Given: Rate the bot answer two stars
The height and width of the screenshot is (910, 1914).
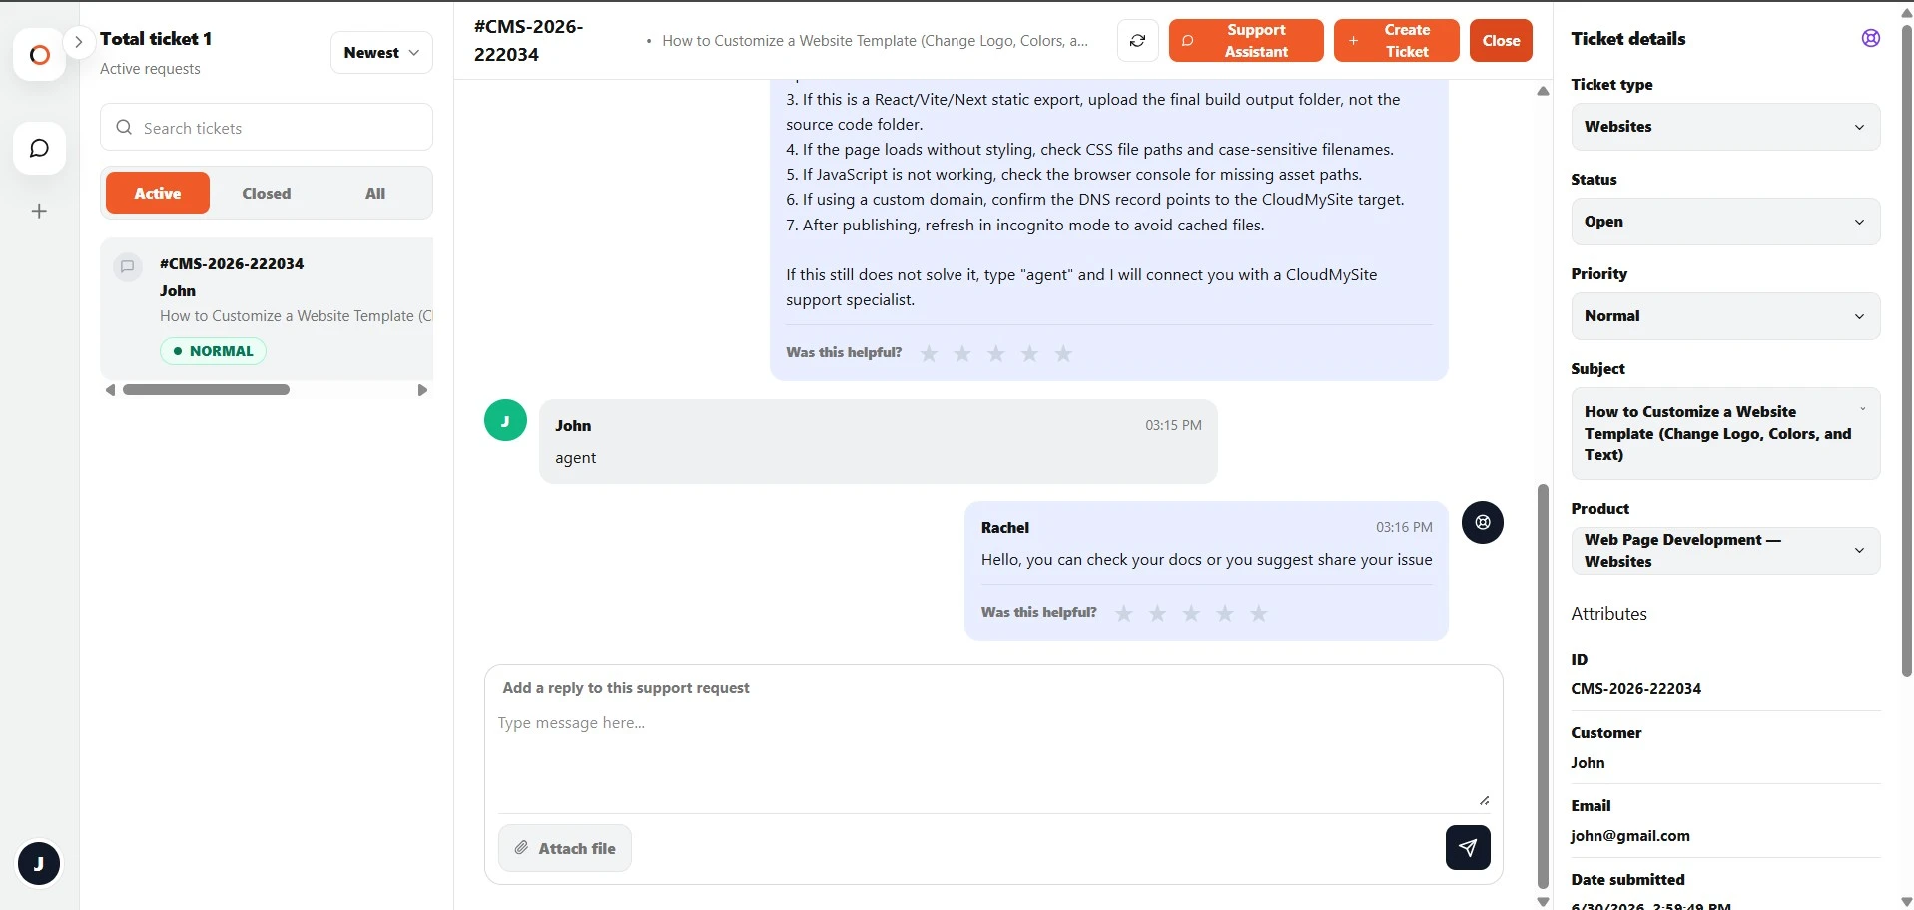Looking at the screenshot, I should coord(962,353).
